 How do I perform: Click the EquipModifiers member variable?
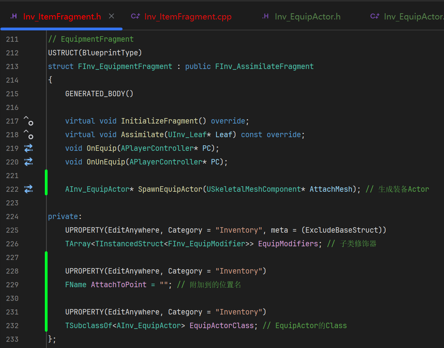coord(288,244)
